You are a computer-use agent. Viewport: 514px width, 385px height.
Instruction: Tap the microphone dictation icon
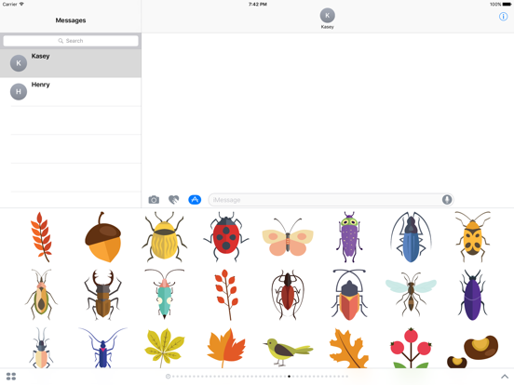pos(447,200)
